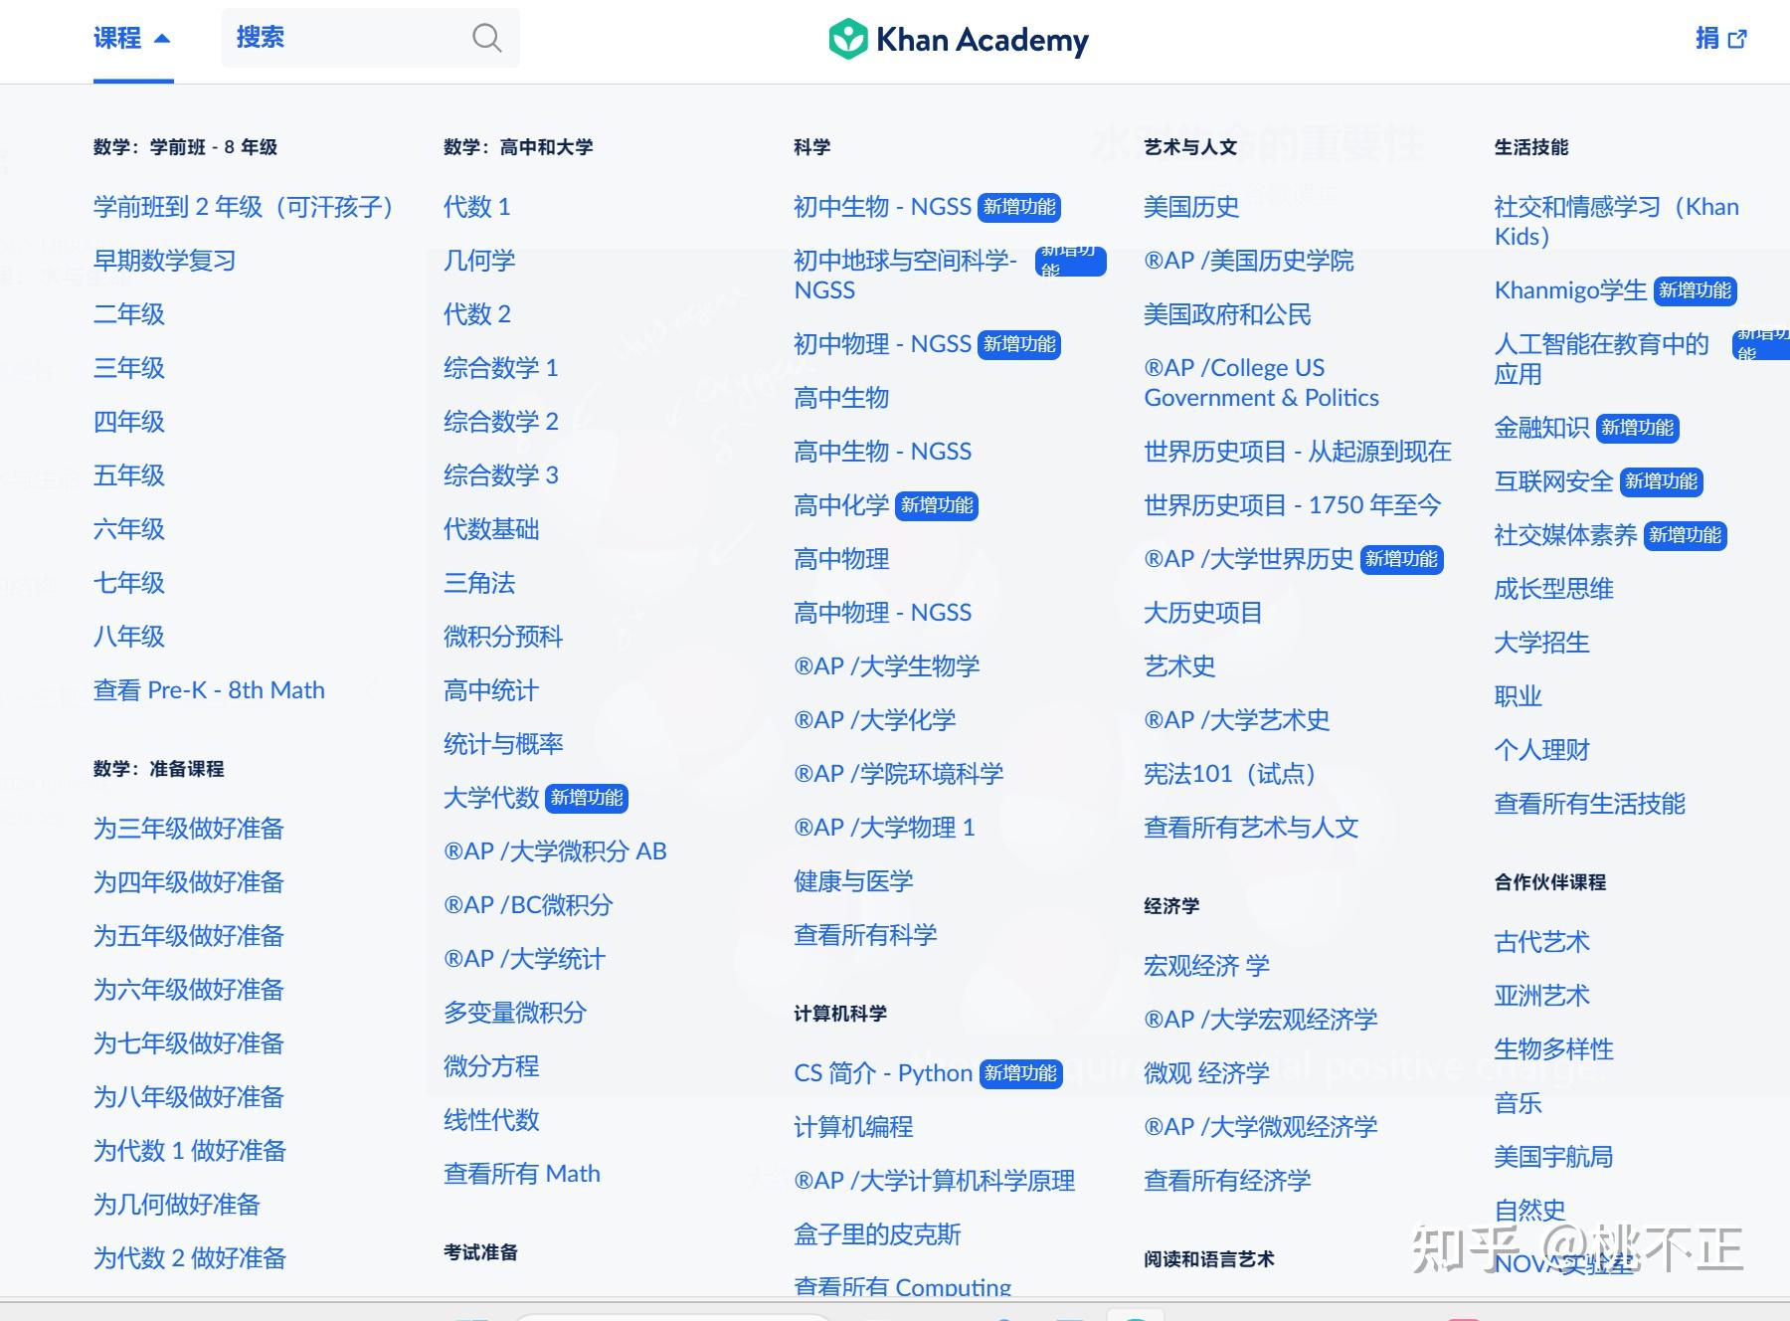Open 个人理财 course
This screenshot has width=1790, height=1321.
click(1542, 750)
